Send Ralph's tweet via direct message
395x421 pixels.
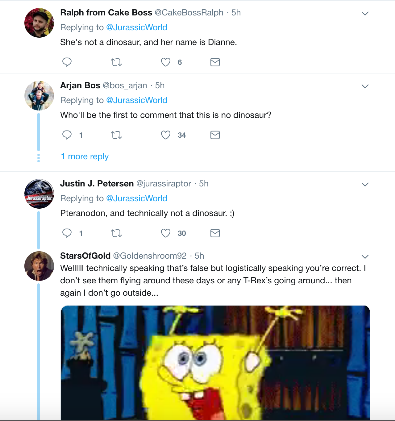pyautogui.click(x=215, y=62)
